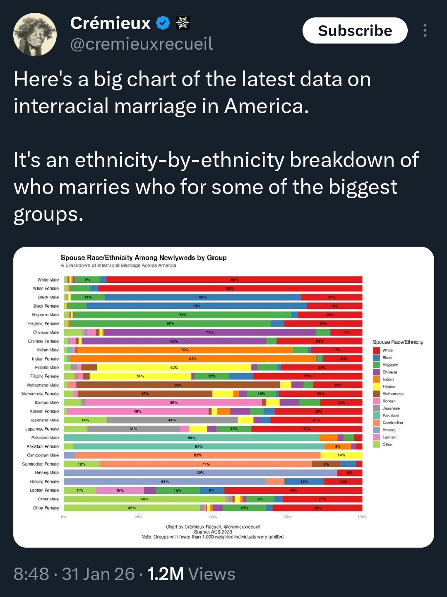Open the interracial marriage chart image
This screenshot has height=597, width=447.
click(223, 397)
